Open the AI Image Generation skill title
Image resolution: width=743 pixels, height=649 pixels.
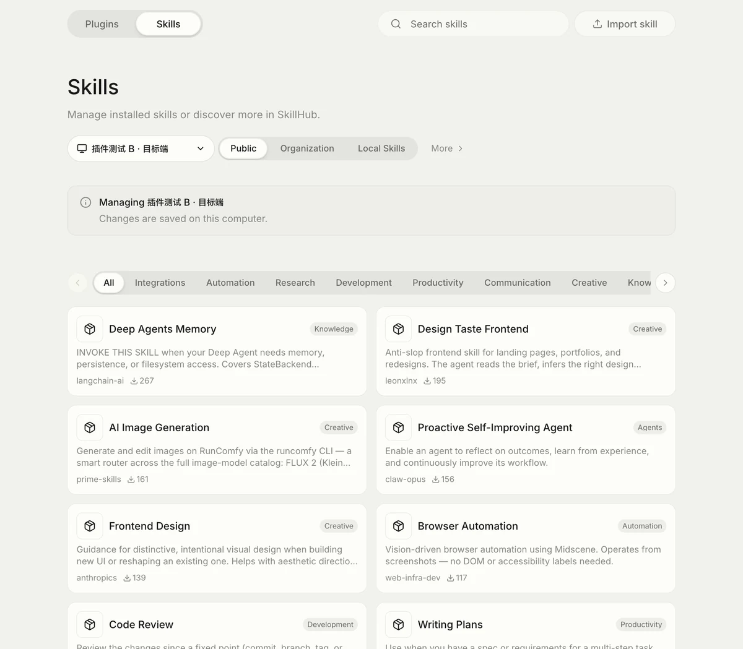point(159,428)
